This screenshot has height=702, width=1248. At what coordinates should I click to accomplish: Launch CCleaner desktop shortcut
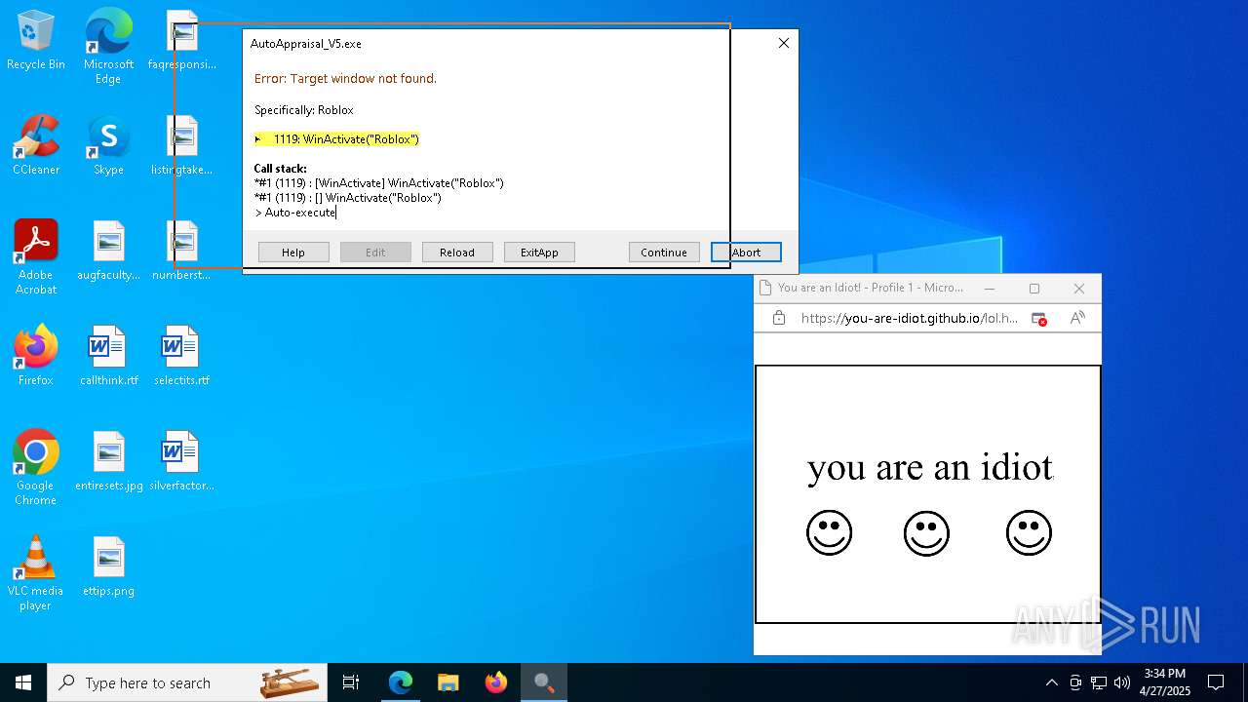click(36, 146)
